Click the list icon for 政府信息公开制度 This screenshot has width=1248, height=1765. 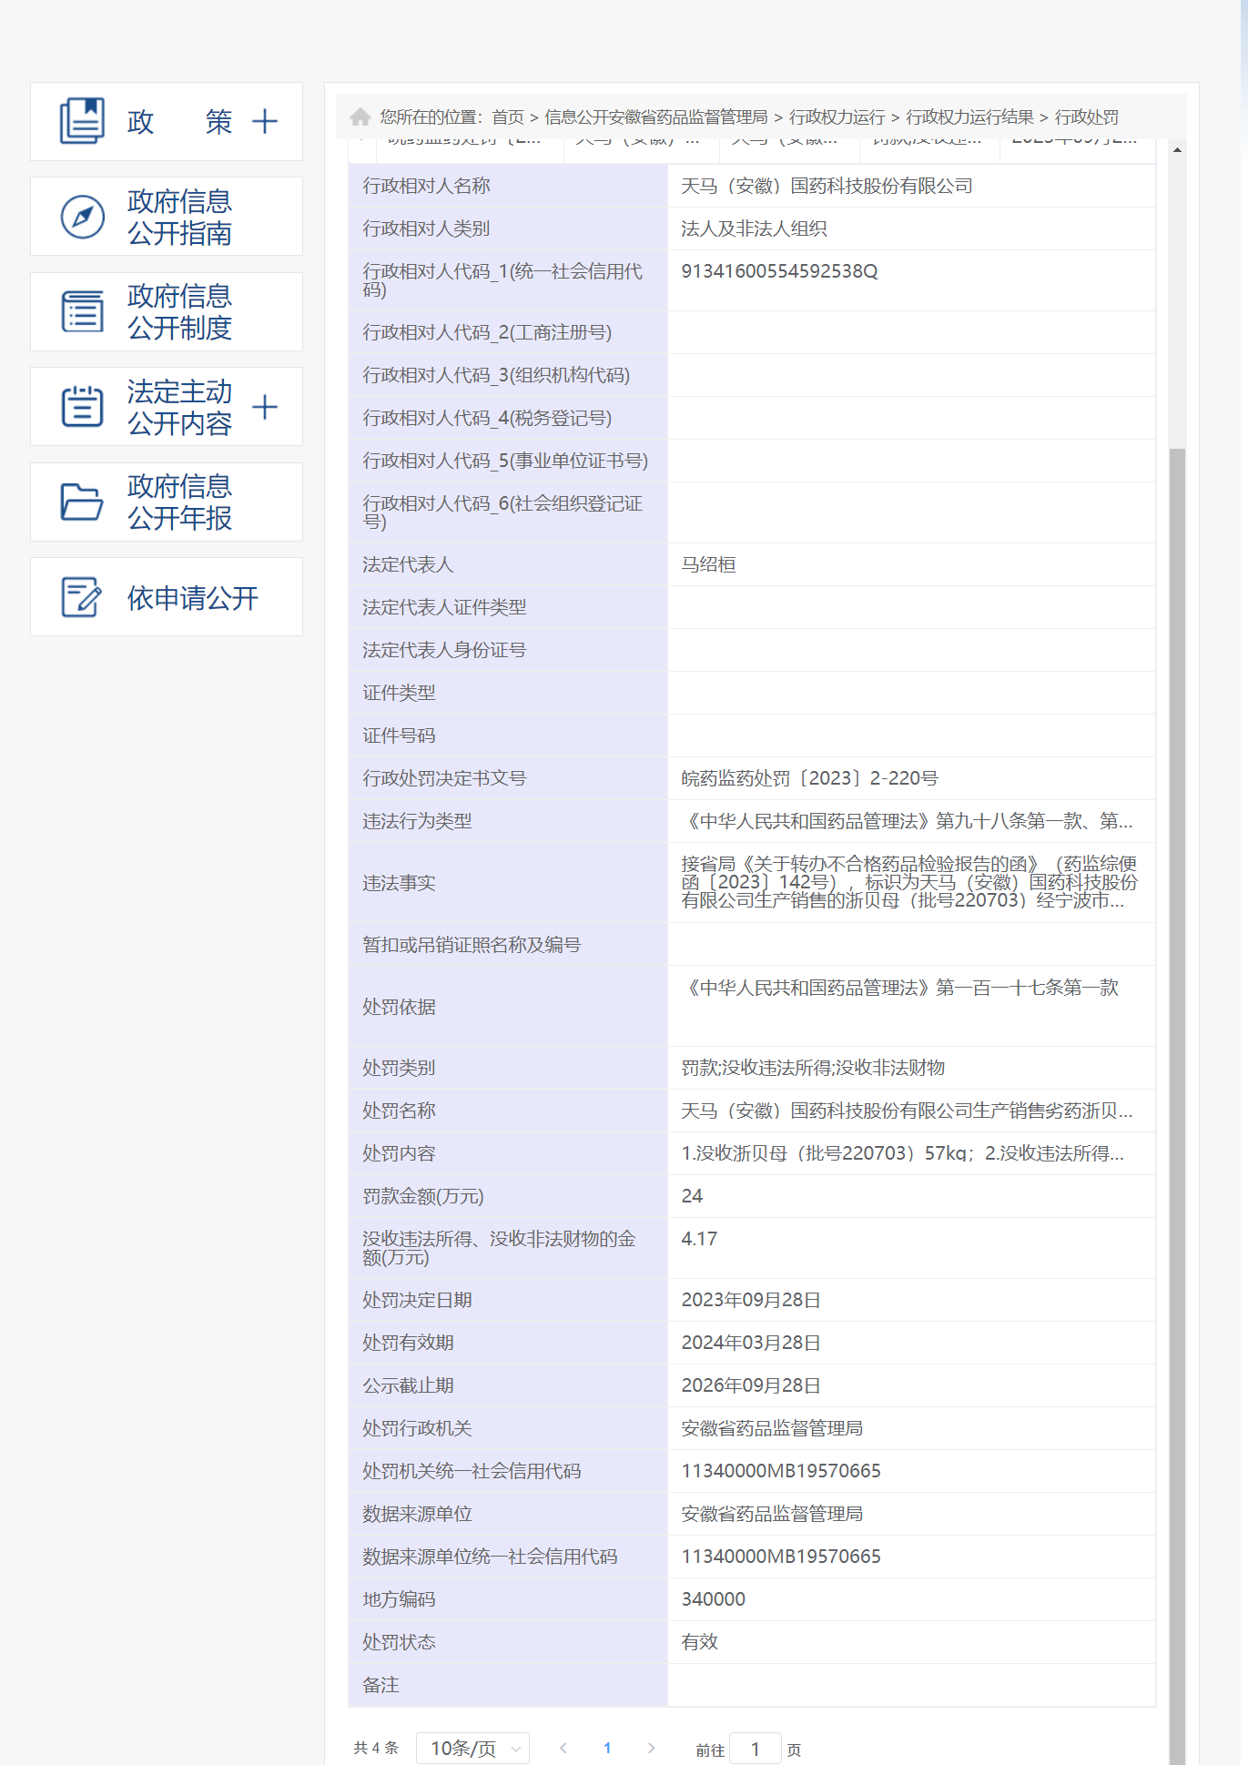(x=82, y=311)
